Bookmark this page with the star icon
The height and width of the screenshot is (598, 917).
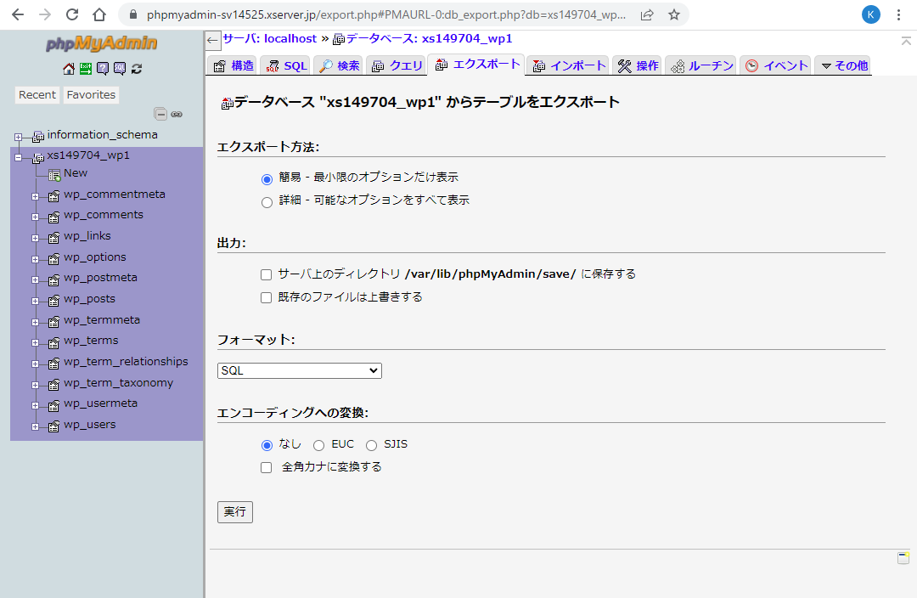click(673, 14)
